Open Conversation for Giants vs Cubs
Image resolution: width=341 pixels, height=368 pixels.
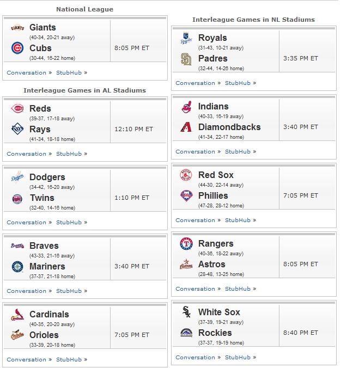(x=27, y=73)
